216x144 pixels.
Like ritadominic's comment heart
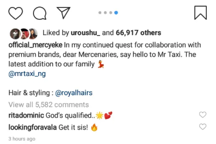(x=202, y=115)
